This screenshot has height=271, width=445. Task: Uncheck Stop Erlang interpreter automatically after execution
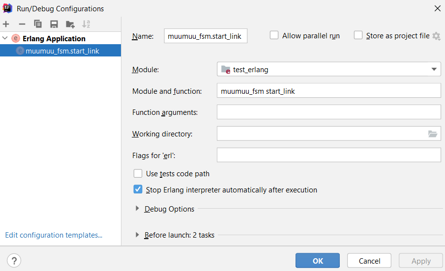pyautogui.click(x=138, y=190)
